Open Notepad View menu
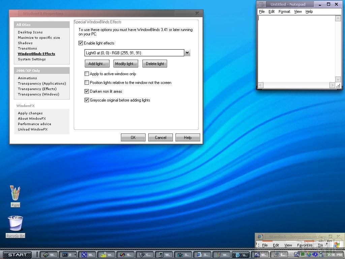 click(298, 12)
